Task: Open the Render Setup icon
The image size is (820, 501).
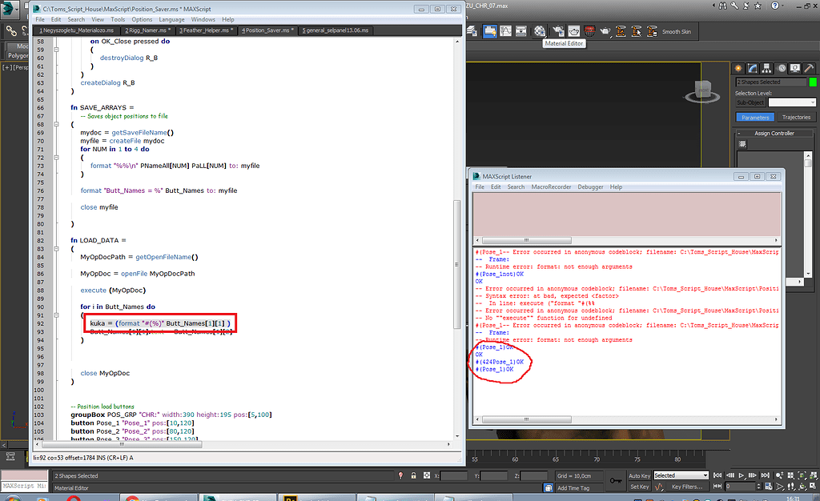Action: (x=557, y=30)
